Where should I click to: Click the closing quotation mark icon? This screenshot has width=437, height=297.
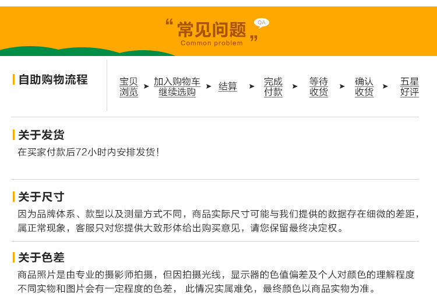click(253, 38)
